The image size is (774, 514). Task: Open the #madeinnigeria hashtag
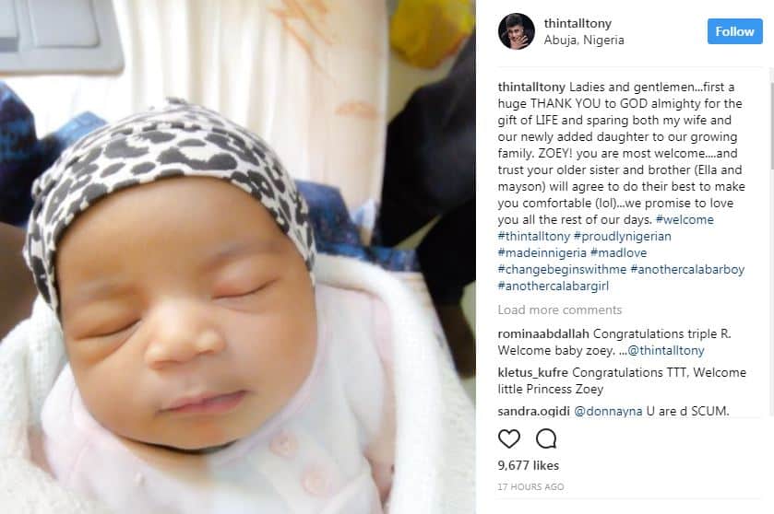point(542,252)
